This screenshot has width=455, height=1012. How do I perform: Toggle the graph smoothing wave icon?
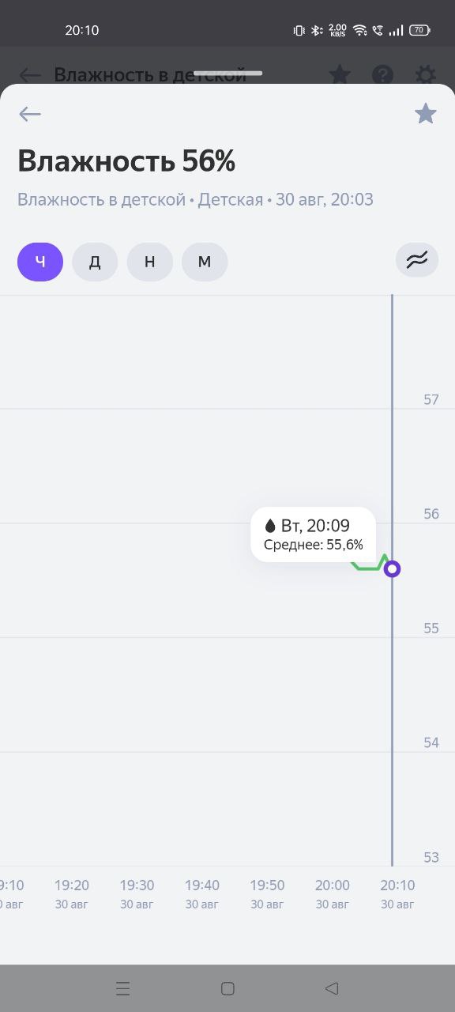tap(417, 260)
